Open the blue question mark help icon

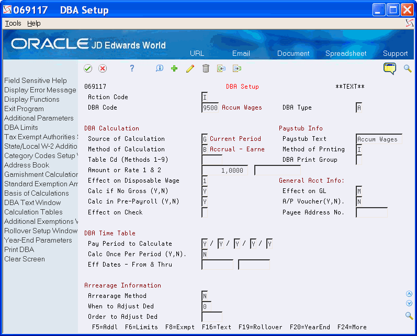tap(132, 68)
